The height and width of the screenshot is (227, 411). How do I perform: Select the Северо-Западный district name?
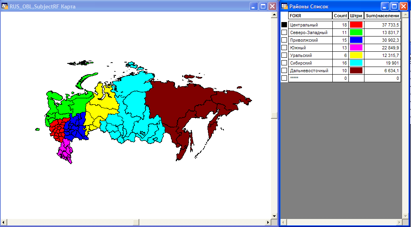point(309,33)
